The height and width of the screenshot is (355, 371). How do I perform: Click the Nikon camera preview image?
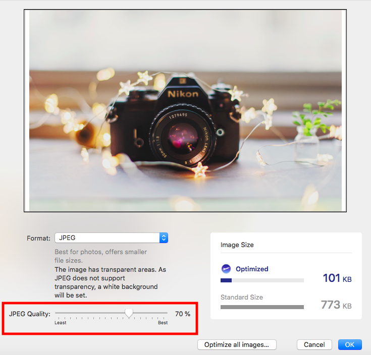tap(185, 110)
